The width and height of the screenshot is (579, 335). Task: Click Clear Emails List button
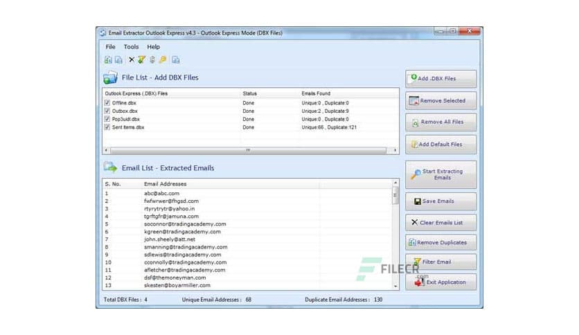(x=441, y=223)
